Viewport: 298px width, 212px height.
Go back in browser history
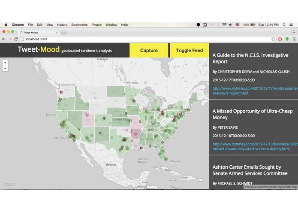[x=4, y=39]
